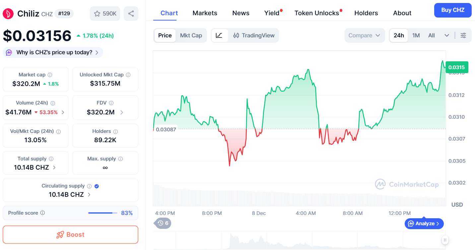Switch chart to Mkt Cap view
The image size is (475, 250).
[x=191, y=35]
